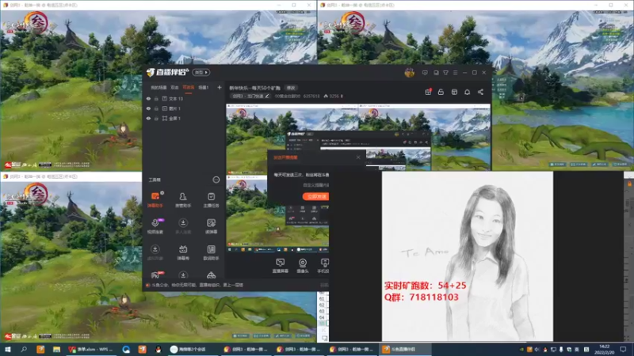
Task: Open danmaku assistant settings gear
Action: pos(162,193)
